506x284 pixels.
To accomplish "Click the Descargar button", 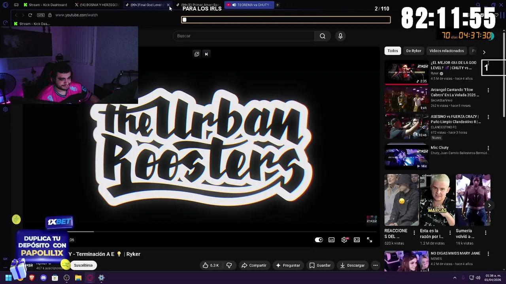I will [x=352, y=265].
